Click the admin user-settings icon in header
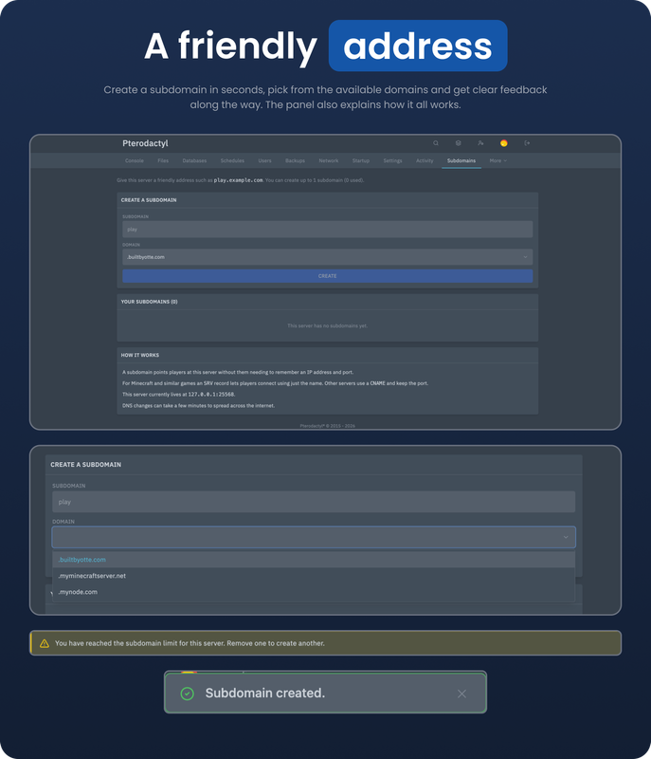651x759 pixels. click(x=480, y=143)
